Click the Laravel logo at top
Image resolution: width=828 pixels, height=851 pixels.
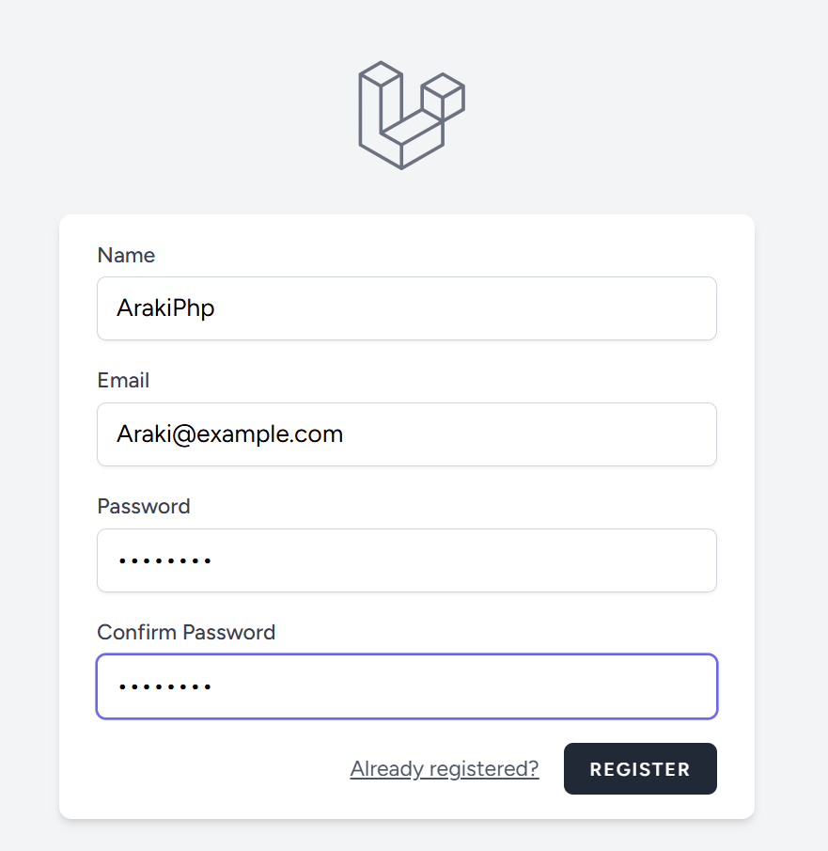point(411,116)
